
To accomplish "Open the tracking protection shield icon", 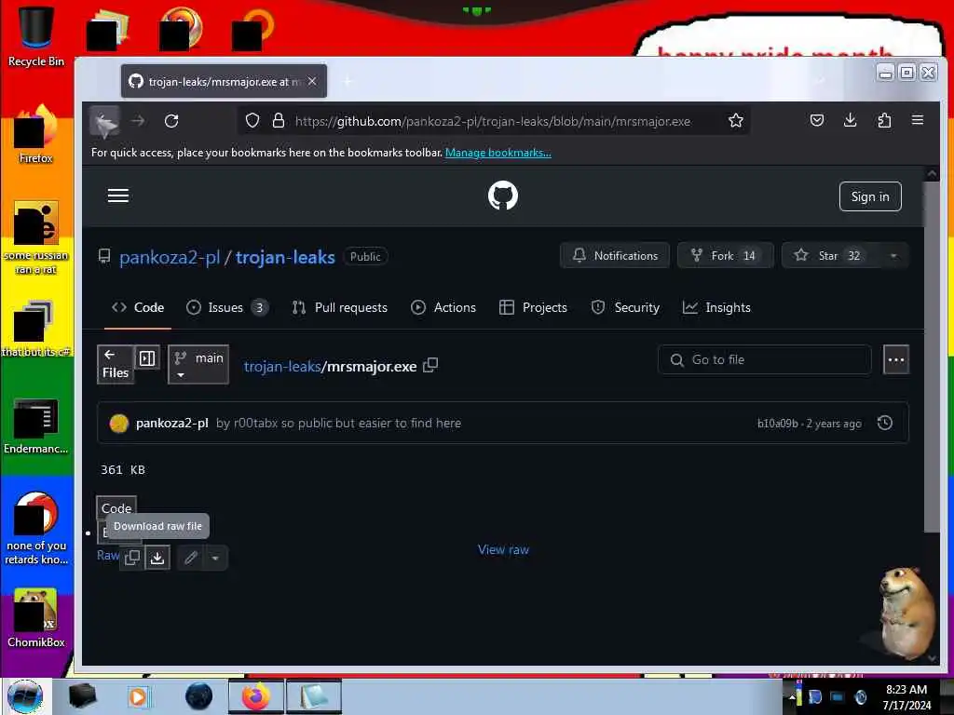I will click(x=252, y=120).
